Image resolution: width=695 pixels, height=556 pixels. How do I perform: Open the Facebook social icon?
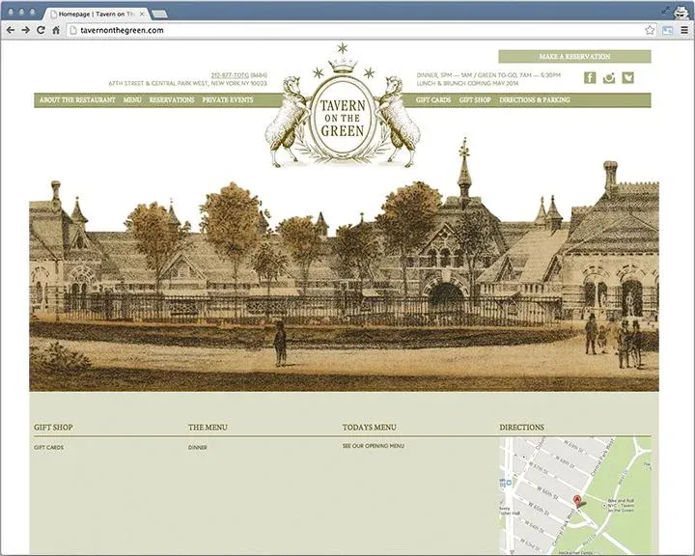(590, 78)
